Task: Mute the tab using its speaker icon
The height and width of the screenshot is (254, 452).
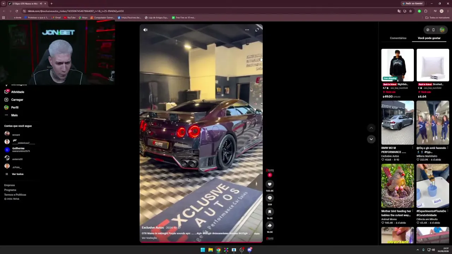Action: pos(41,4)
